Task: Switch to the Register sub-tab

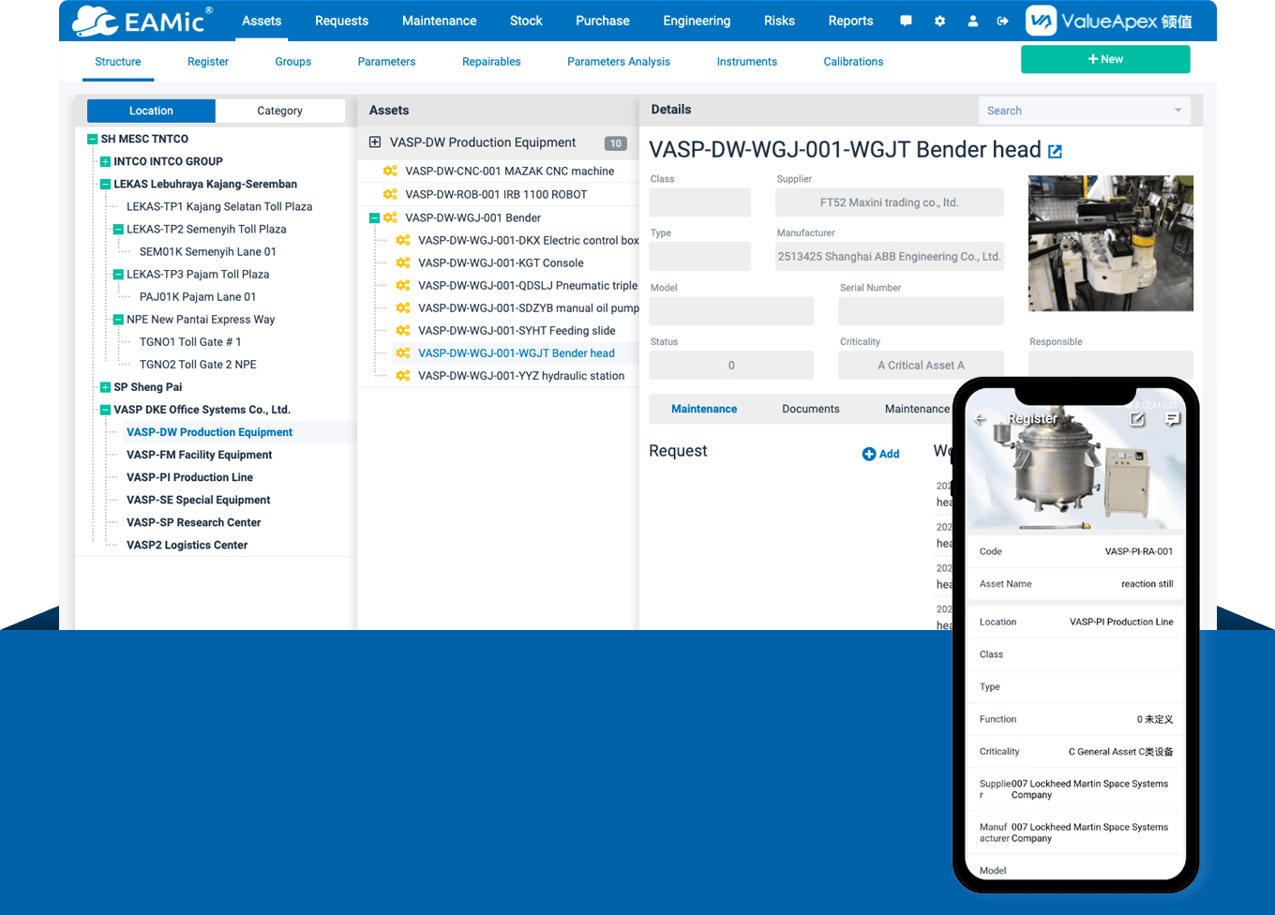Action: pyautogui.click(x=207, y=62)
